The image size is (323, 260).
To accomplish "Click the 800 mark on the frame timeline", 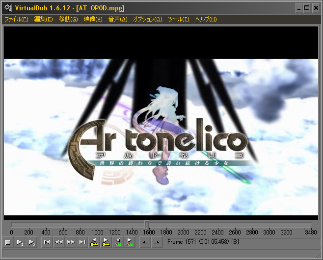I will point(80,232).
